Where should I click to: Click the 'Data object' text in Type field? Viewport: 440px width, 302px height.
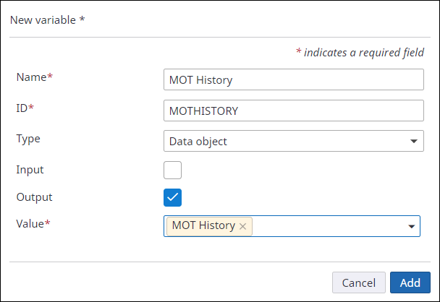click(198, 141)
